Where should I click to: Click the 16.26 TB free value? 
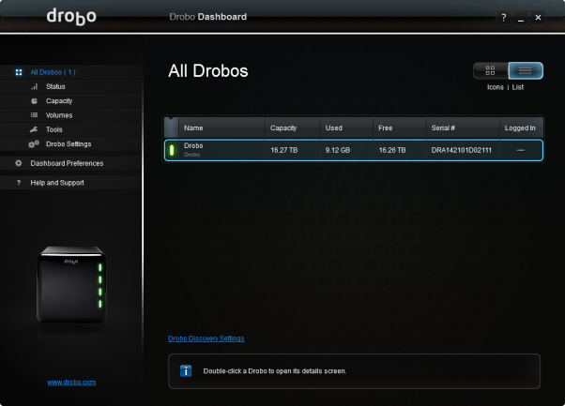[392, 150]
